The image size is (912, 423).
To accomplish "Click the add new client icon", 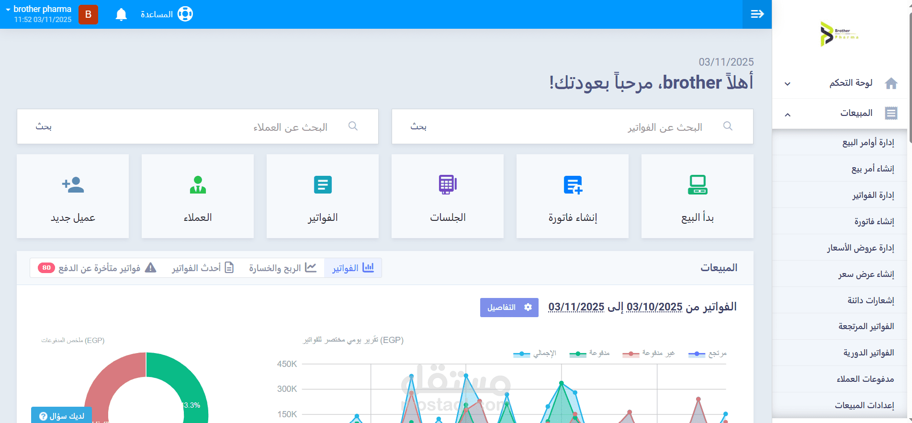I will tap(73, 184).
